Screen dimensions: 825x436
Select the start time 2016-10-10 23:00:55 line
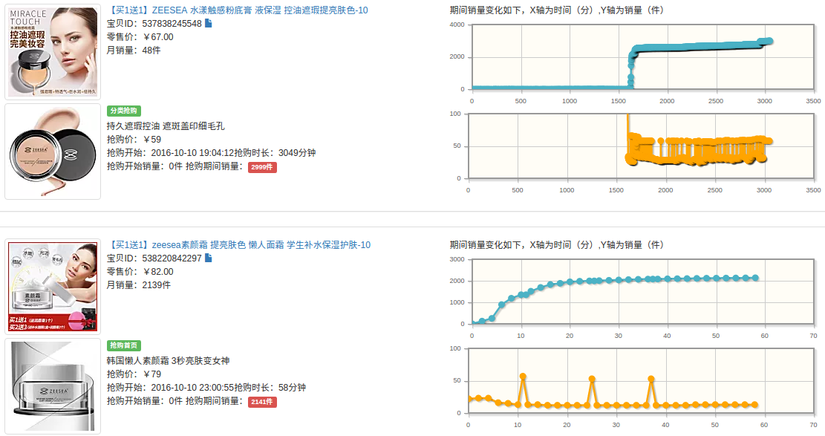pos(206,388)
